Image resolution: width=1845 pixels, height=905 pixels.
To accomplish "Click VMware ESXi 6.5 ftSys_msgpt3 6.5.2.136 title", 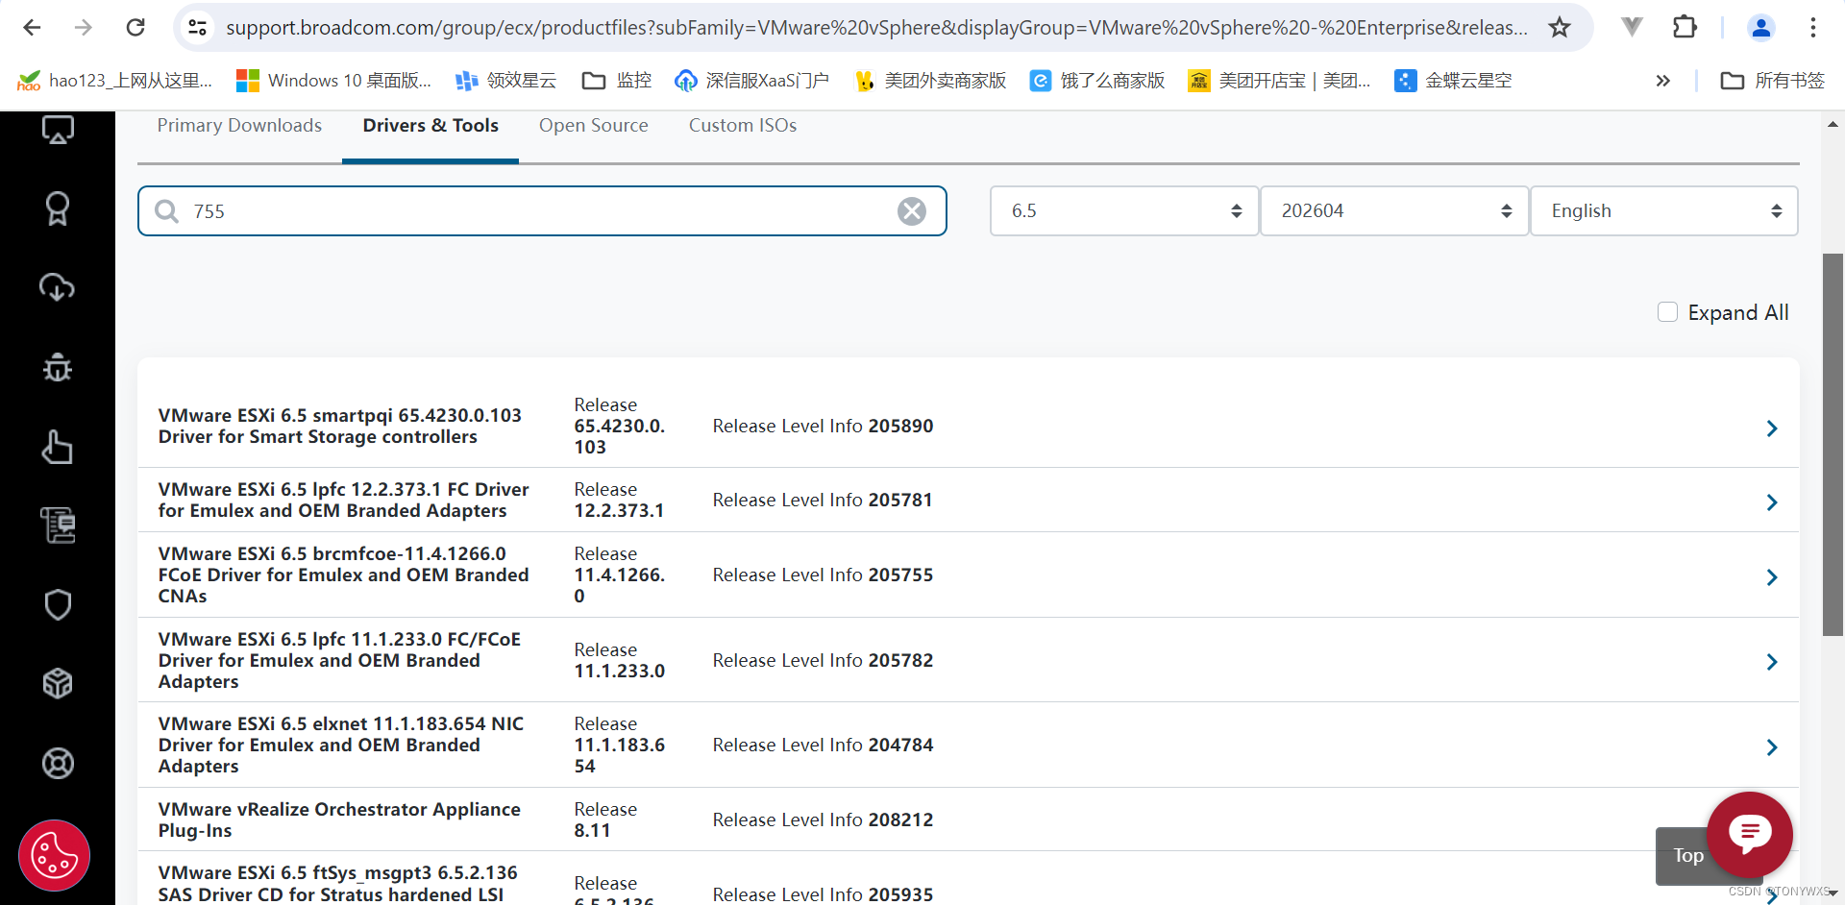I will (x=337, y=883).
